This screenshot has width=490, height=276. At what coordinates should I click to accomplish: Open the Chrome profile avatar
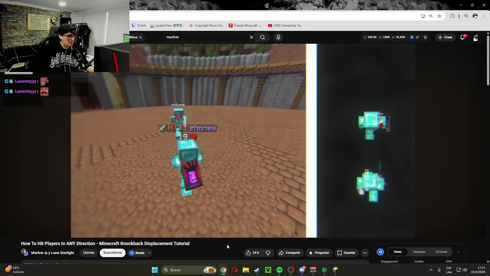(475, 16)
